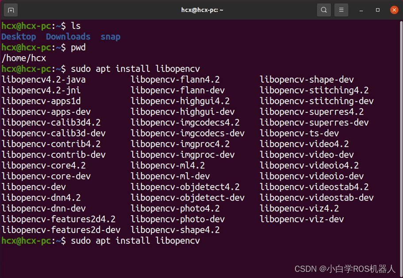This screenshot has width=403, height=278.
Task: Click libopencv-ml-dev package name
Action: [170, 176]
